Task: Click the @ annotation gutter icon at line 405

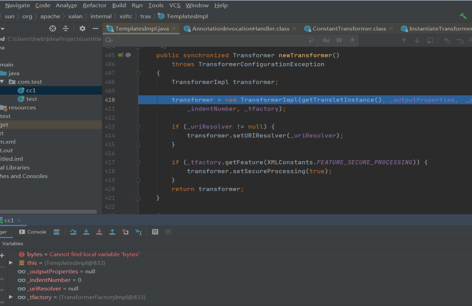Action: pos(128,55)
